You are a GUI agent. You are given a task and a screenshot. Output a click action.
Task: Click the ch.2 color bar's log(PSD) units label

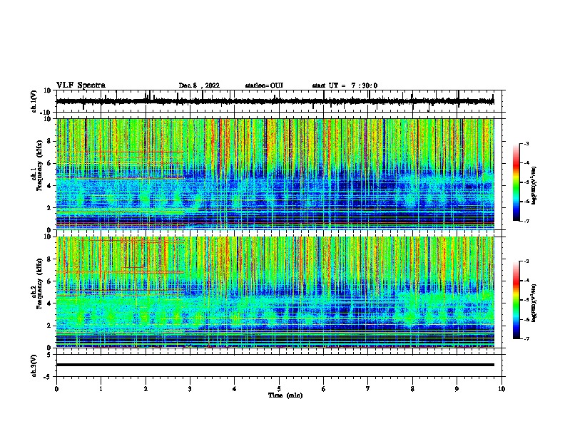534,303
